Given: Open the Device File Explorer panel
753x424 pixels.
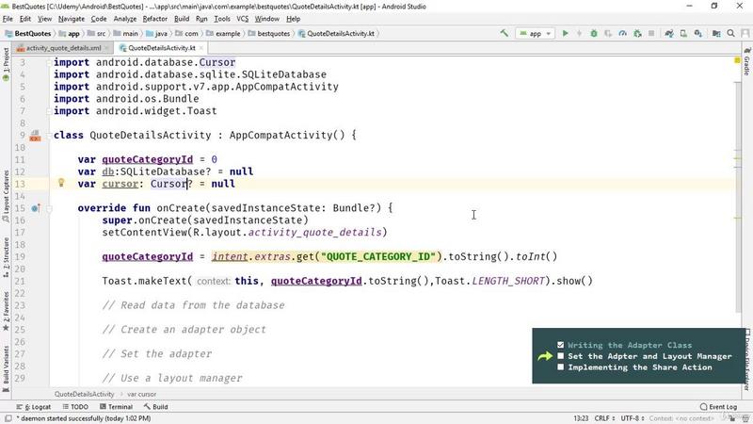Looking at the screenshot, I should (746, 360).
